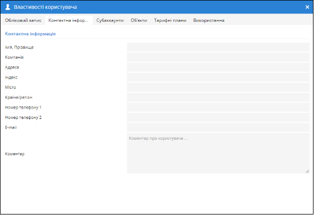The height and width of the screenshot is (215, 314).
Task: Click the Коментар label
Action: [15, 154]
